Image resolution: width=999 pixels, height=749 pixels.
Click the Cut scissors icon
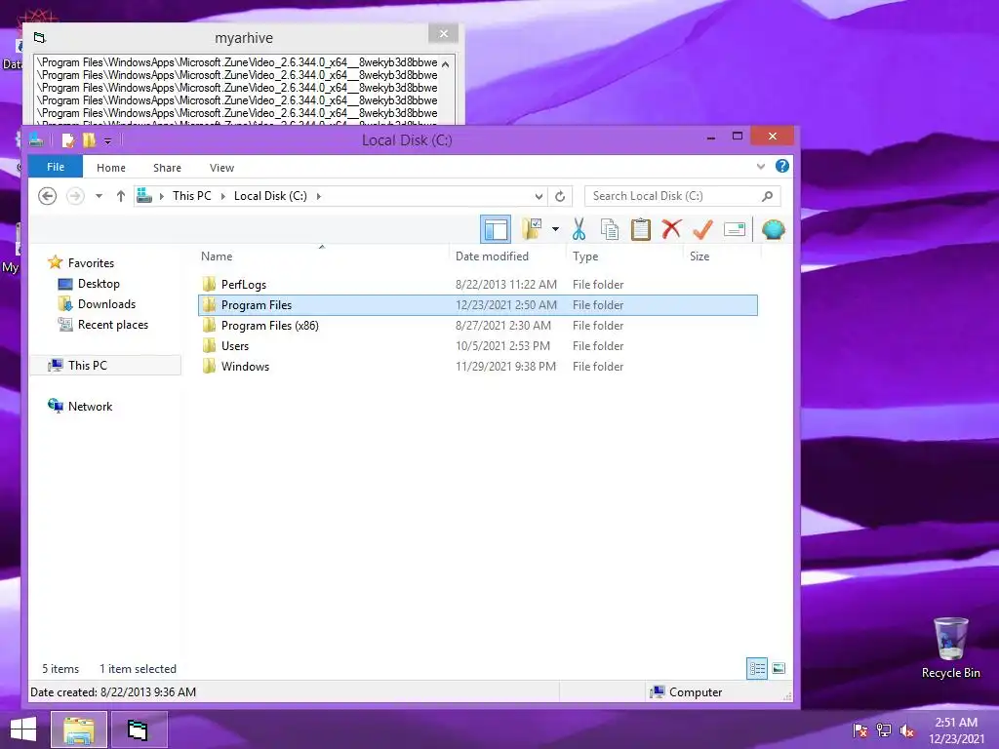[x=579, y=229]
